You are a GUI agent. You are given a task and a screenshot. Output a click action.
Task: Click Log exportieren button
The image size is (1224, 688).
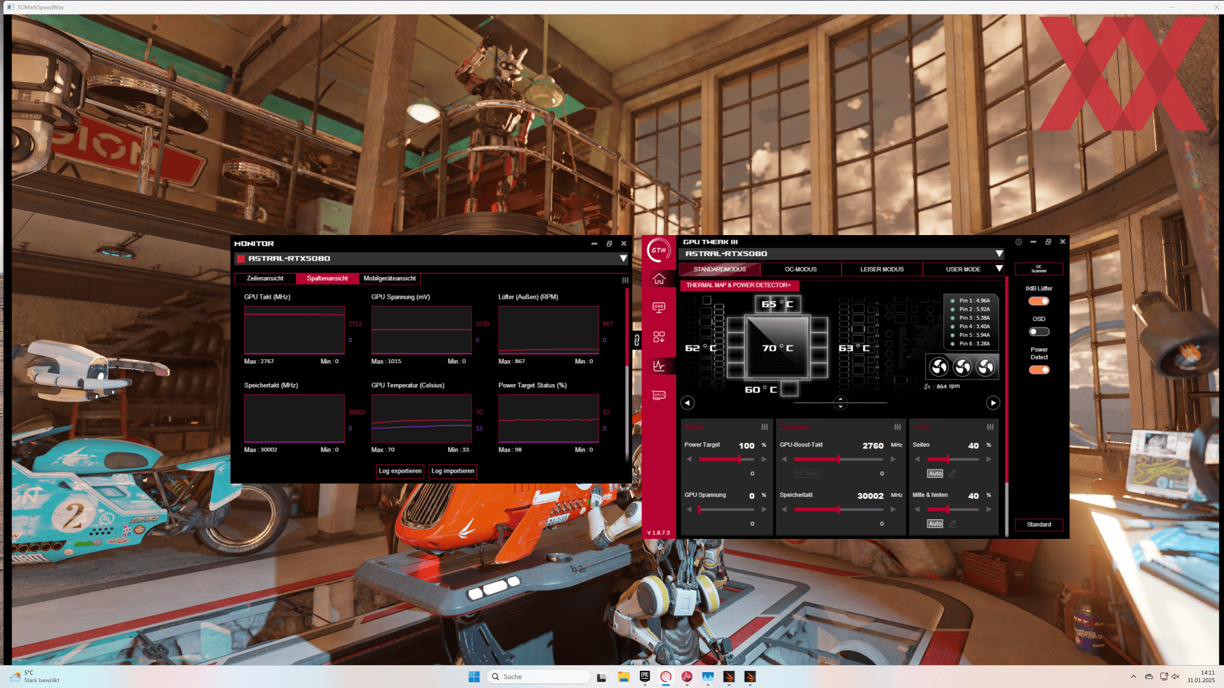point(400,471)
